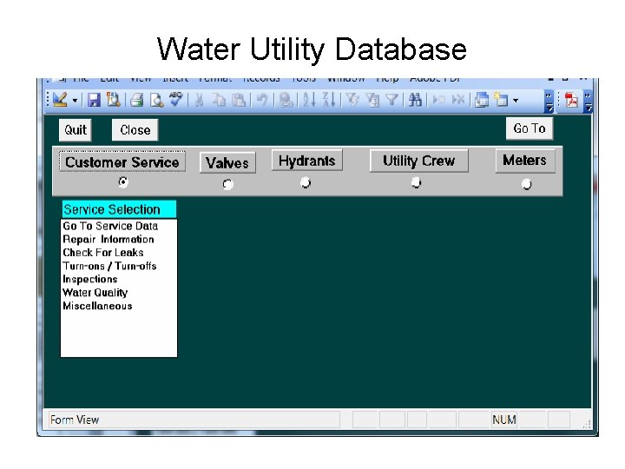Screen dimensions: 625x469
Task: Expand the New Object dropdown arrow
Action: (x=516, y=100)
